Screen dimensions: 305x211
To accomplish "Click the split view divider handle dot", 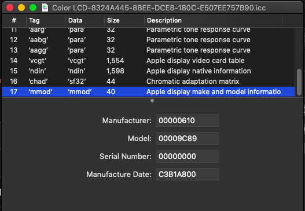I will [152, 101].
